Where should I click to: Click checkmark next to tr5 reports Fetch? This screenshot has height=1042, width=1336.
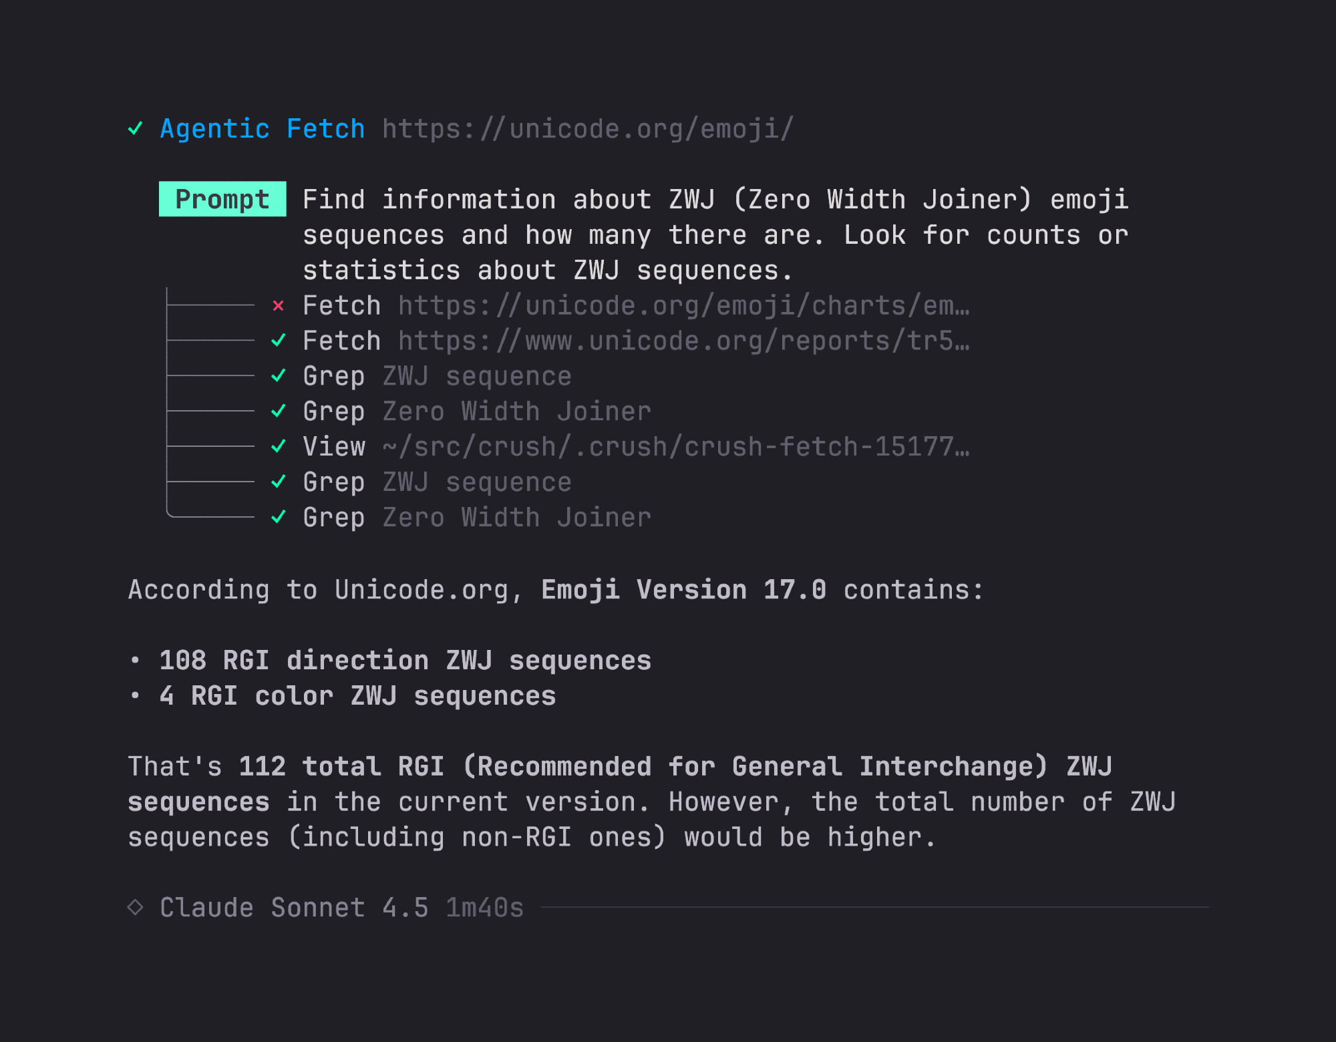pos(279,341)
